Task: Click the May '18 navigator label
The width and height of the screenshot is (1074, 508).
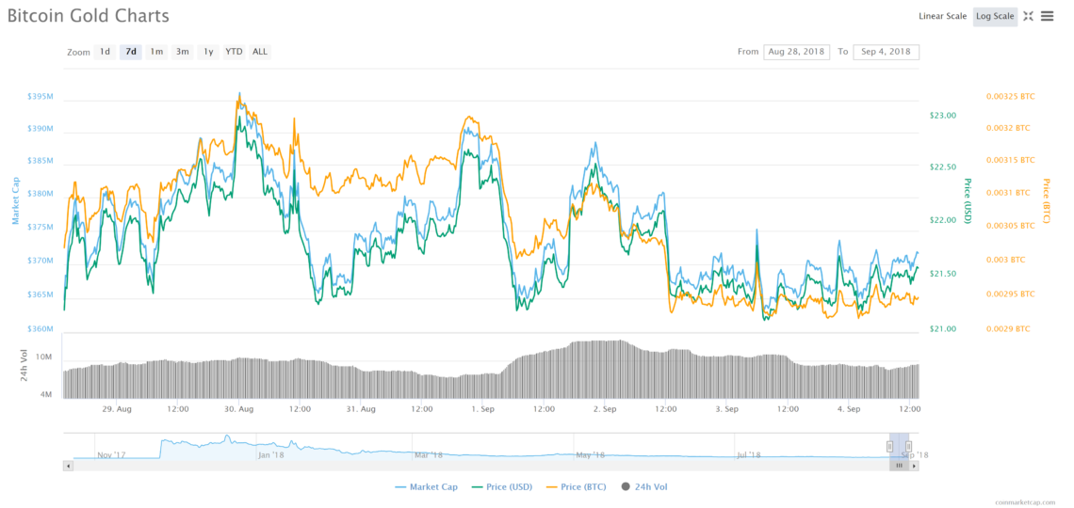Action: (590, 454)
